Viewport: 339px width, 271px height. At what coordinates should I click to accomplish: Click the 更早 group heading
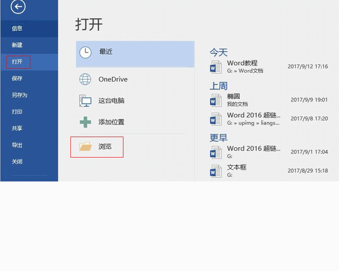[219, 138]
